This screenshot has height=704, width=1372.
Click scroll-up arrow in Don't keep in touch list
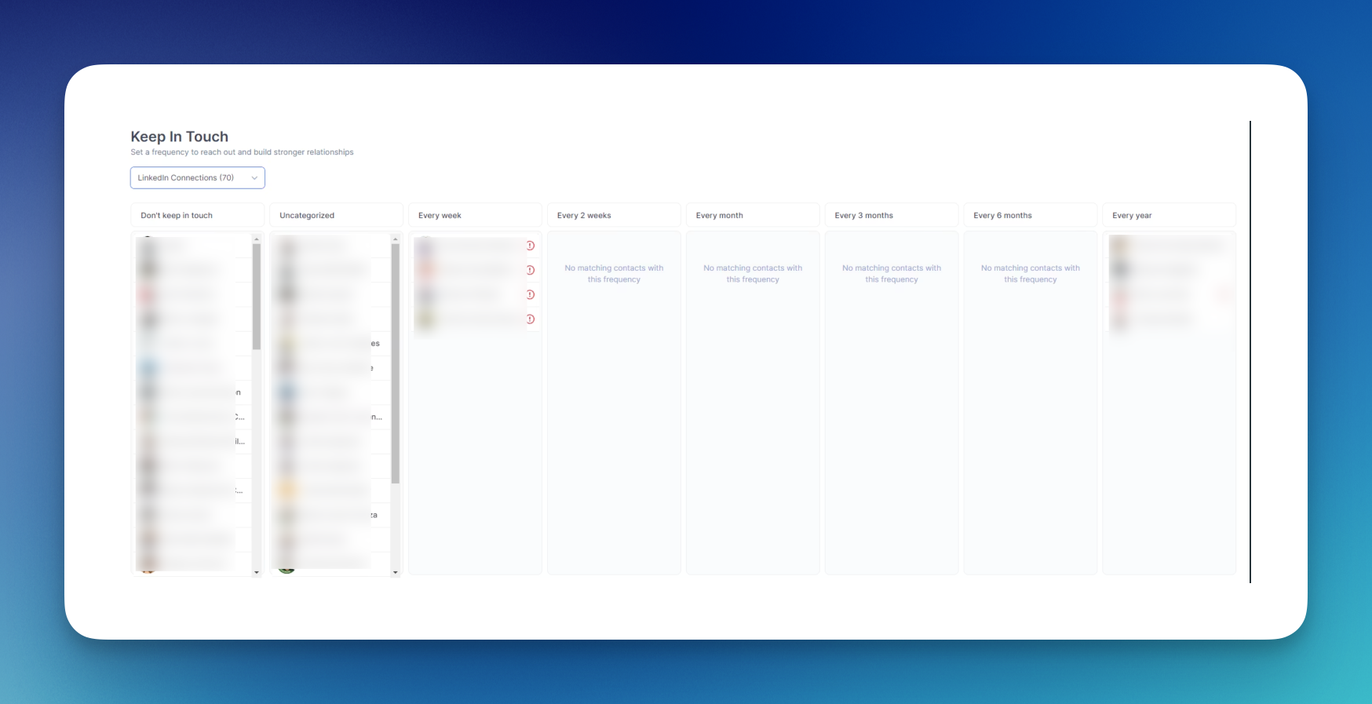[x=257, y=239]
